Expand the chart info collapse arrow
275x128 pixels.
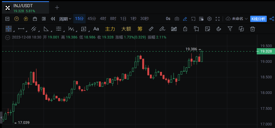[8, 37]
